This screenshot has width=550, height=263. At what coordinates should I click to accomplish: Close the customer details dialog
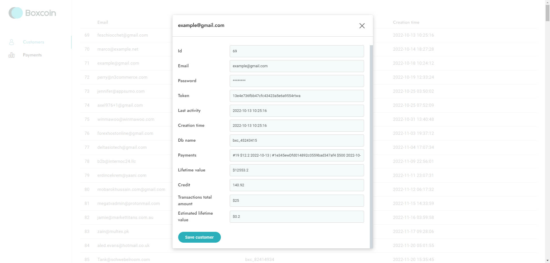pos(362,26)
